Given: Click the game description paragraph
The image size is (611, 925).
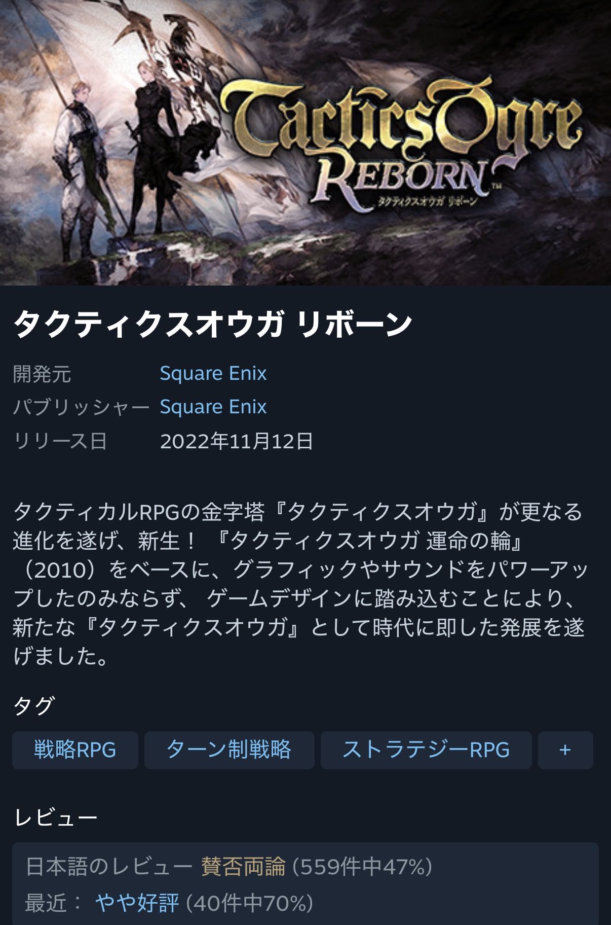Looking at the screenshot, I should (x=300, y=585).
